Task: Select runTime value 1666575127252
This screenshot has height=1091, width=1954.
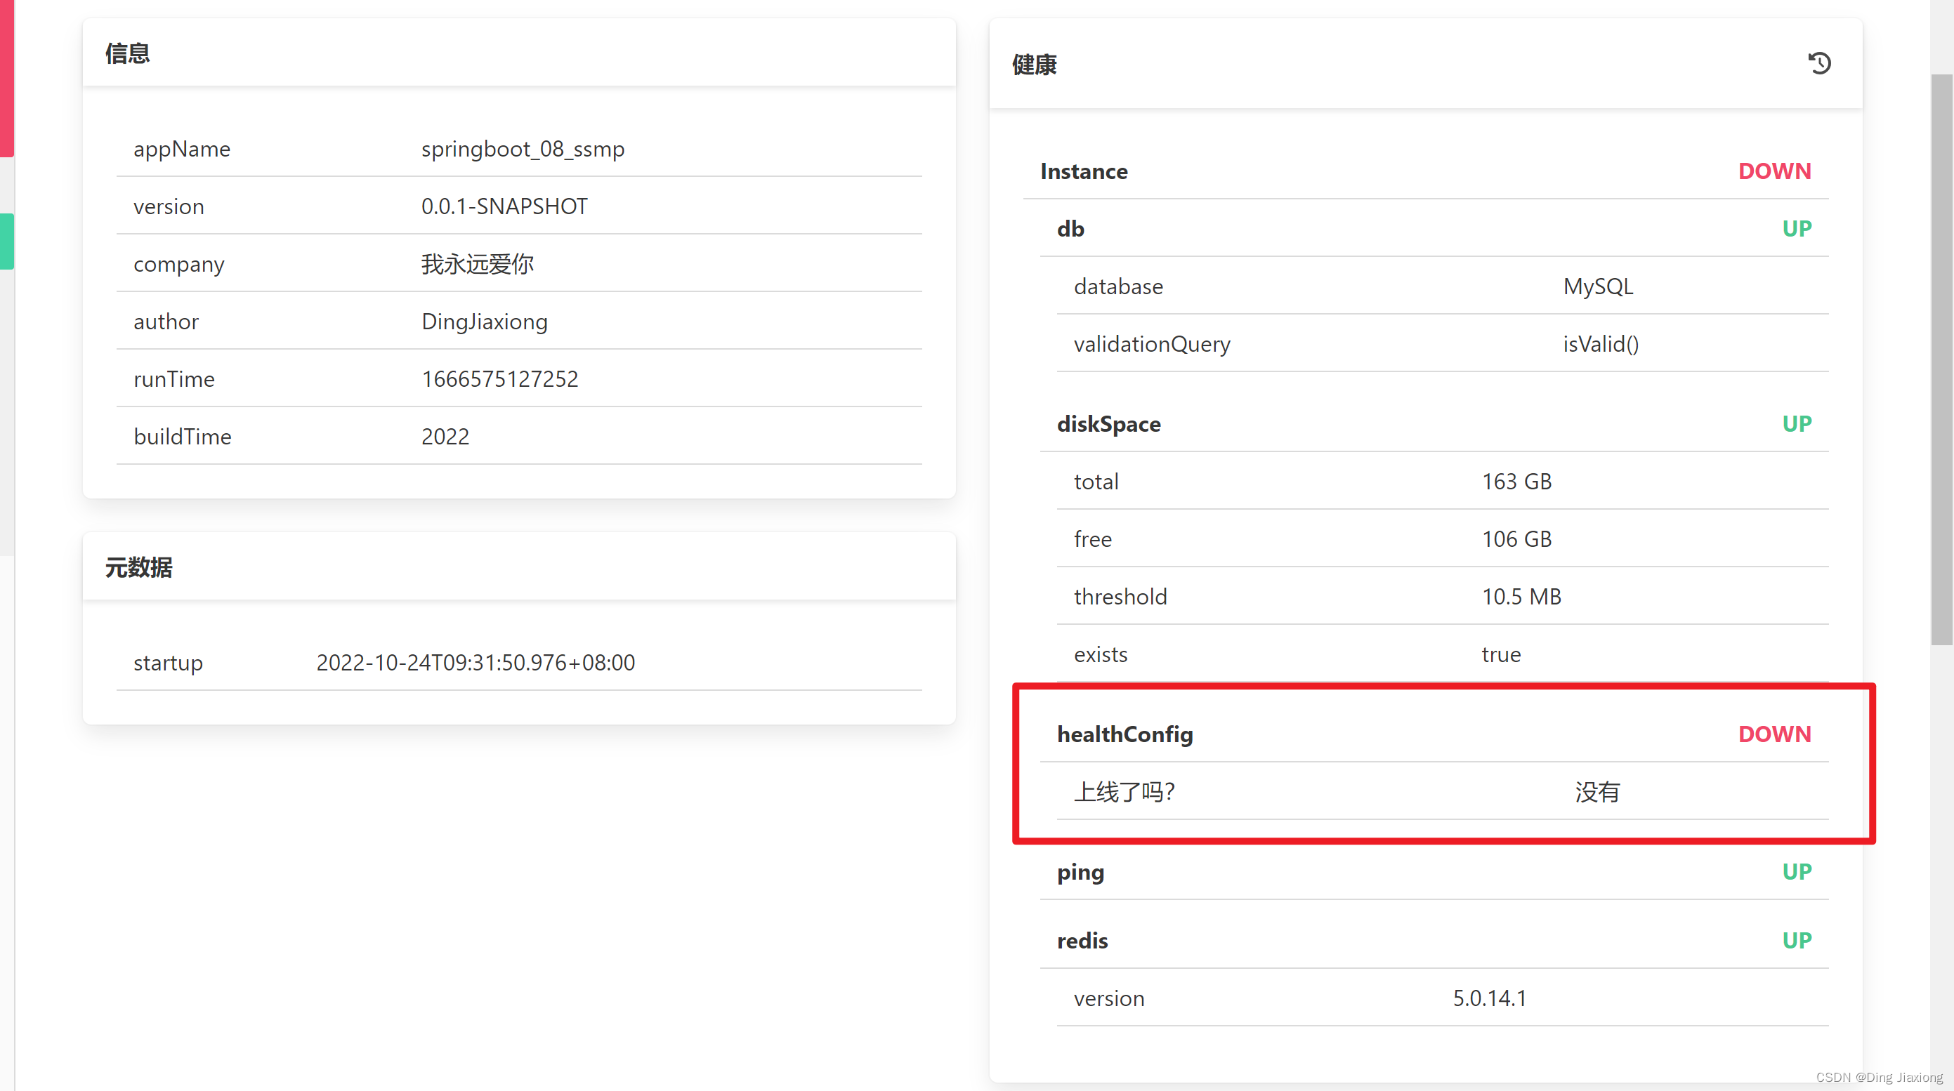Action: (x=500, y=379)
